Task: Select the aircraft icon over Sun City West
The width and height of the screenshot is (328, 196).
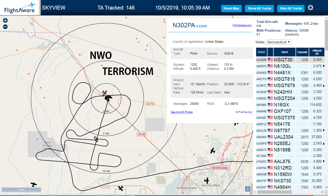Action: tap(207, 181)
